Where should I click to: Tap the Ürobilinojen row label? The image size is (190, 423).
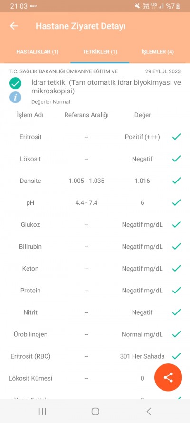point(30,334)
